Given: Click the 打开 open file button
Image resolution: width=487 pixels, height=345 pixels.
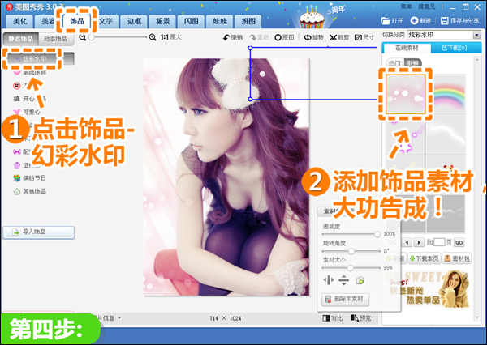Looking at the screenshot, I should pos(392,21).
